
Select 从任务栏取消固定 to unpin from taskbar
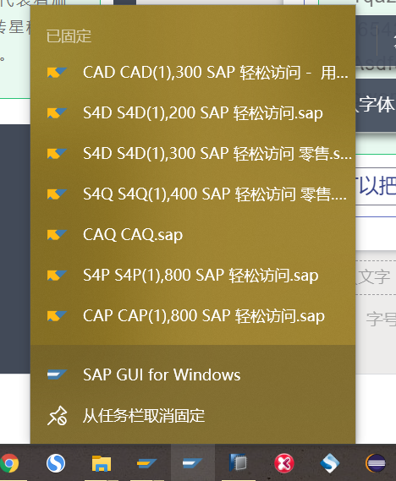[193, 416]
